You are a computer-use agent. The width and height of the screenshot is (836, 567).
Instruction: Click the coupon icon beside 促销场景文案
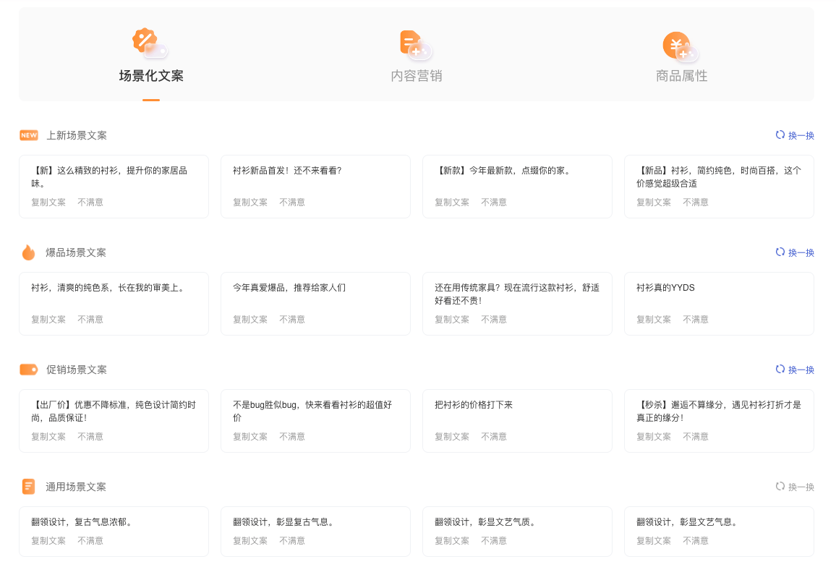(28, 369)
